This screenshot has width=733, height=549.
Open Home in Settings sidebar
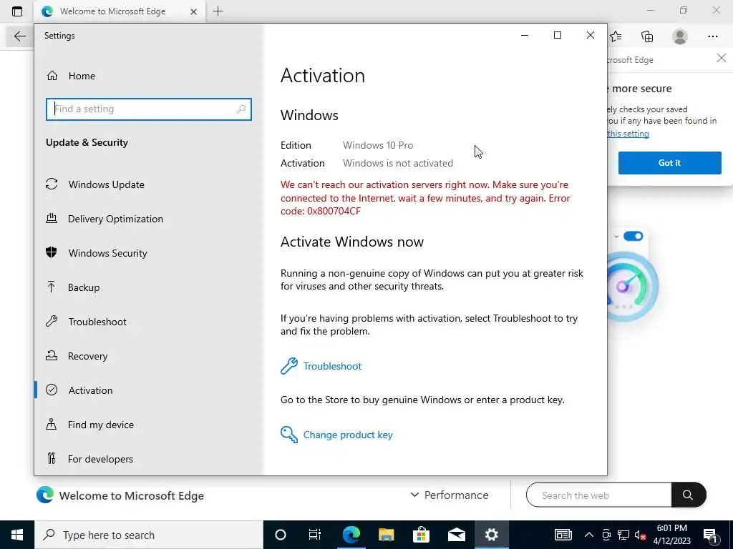coord(82,76)
